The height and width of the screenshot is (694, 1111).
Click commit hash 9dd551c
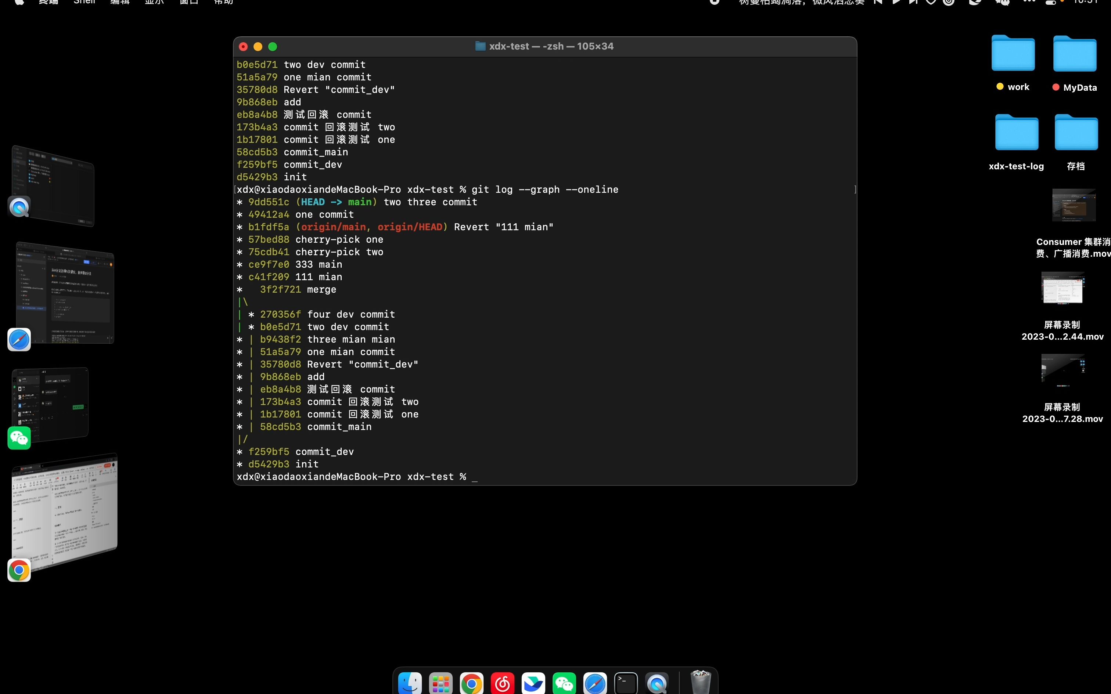coord(269,202)
